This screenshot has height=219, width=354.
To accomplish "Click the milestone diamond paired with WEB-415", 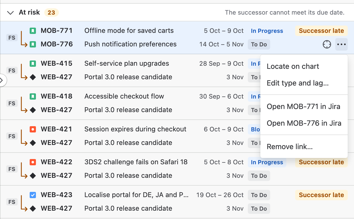I will [33, 77].
